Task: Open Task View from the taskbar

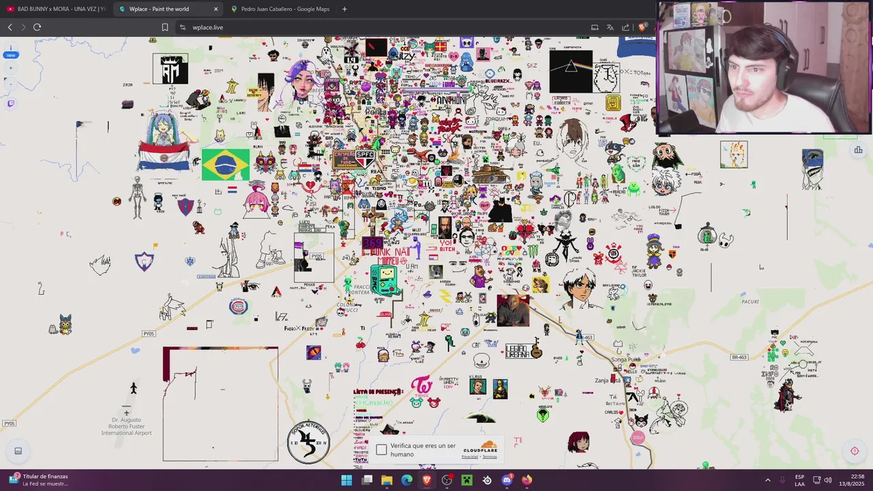Action: pos(367,480)
